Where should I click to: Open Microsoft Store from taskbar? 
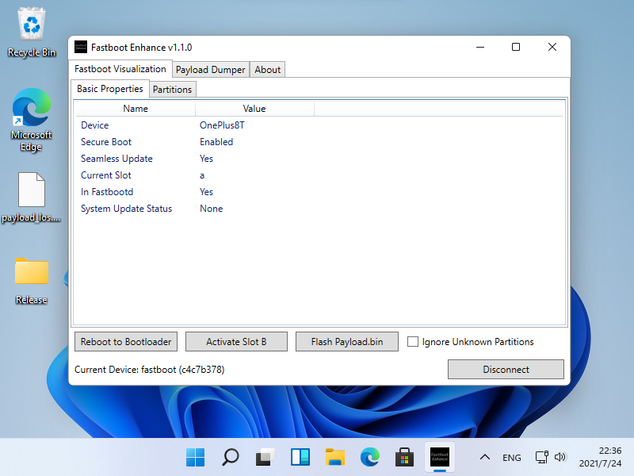tap(405, 458)
